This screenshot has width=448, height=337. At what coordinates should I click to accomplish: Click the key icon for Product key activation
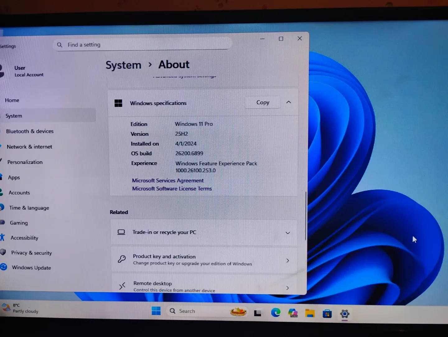122,259
